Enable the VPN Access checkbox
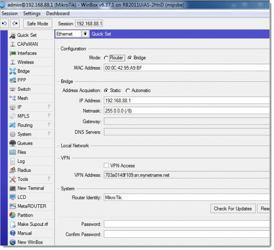Image resolution: width=274 pixels, height=250 pixels. pyautogui.click(x=106, y=166)
